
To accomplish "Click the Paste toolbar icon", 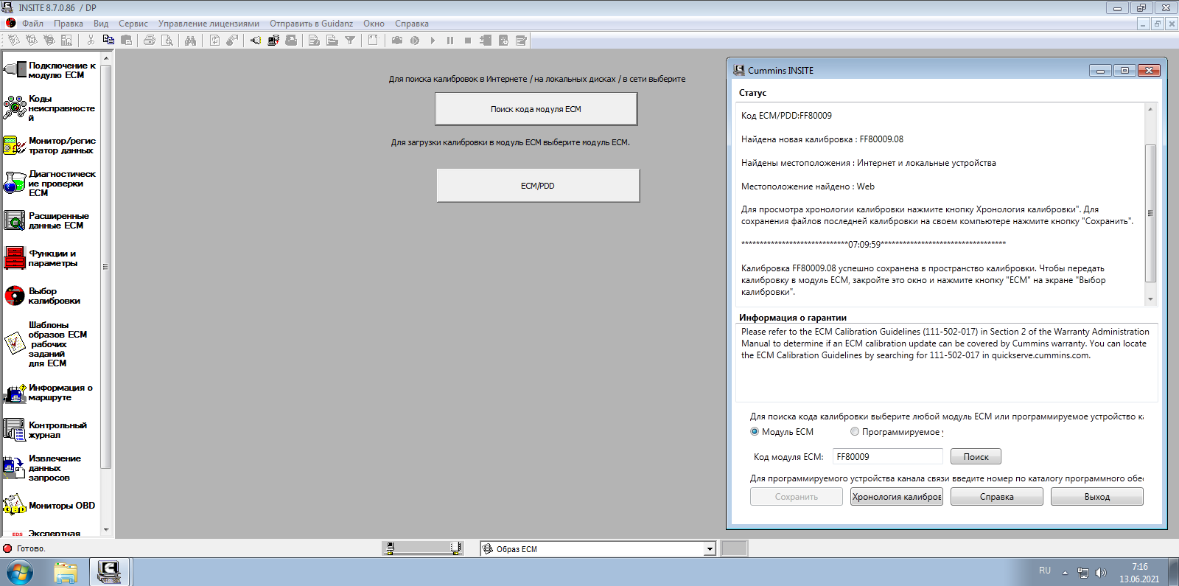I will (x=126, y=41).
